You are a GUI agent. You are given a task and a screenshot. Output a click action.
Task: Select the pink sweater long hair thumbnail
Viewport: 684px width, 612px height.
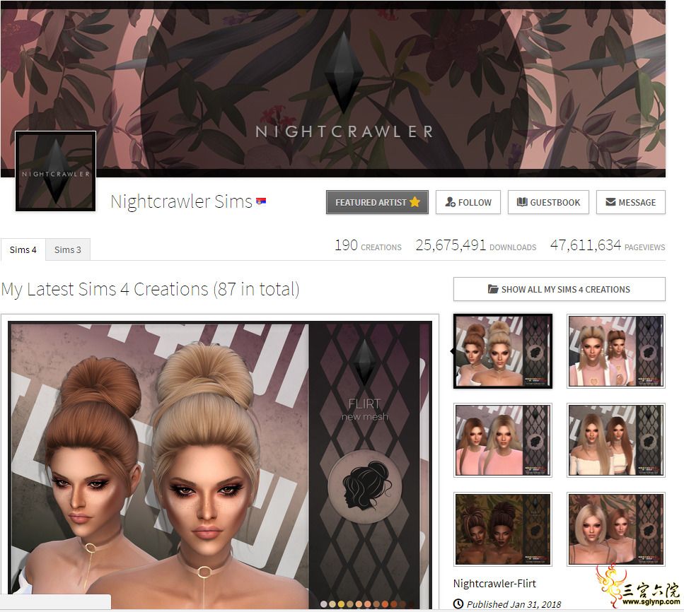(503, 440)
